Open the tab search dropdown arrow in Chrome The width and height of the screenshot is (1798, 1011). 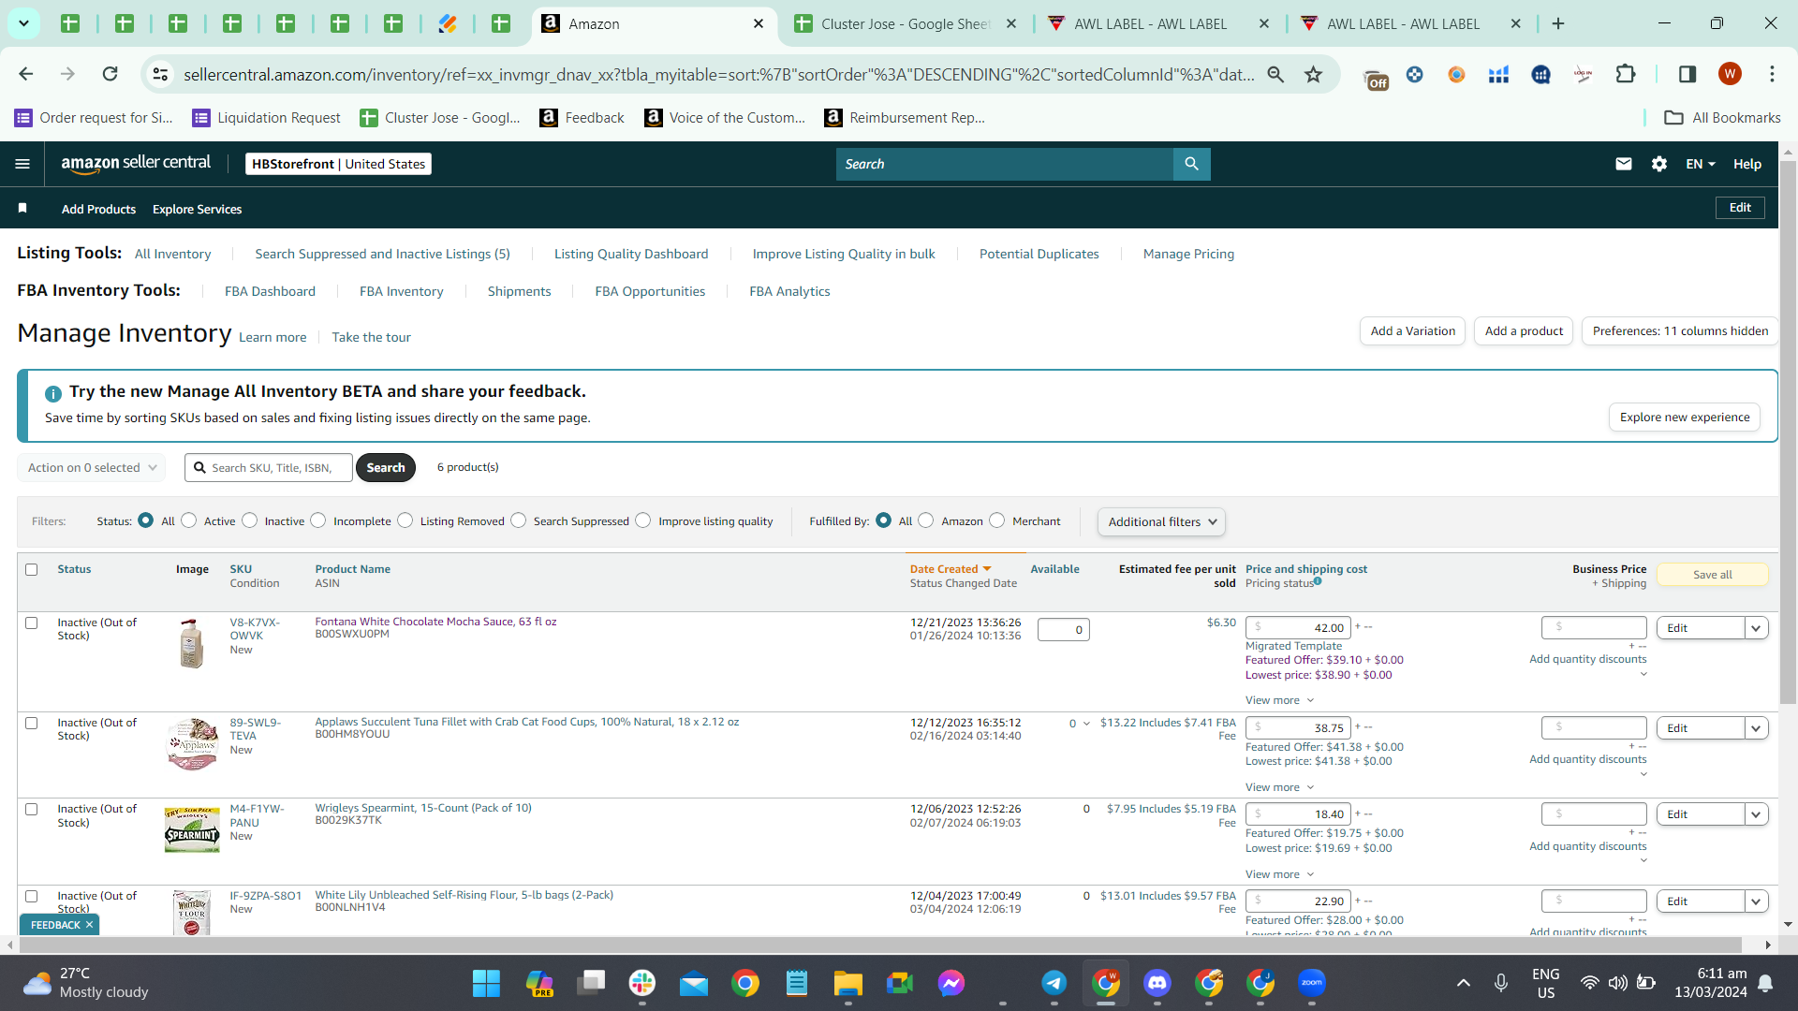pyautogui.click(x=23, y=23)
